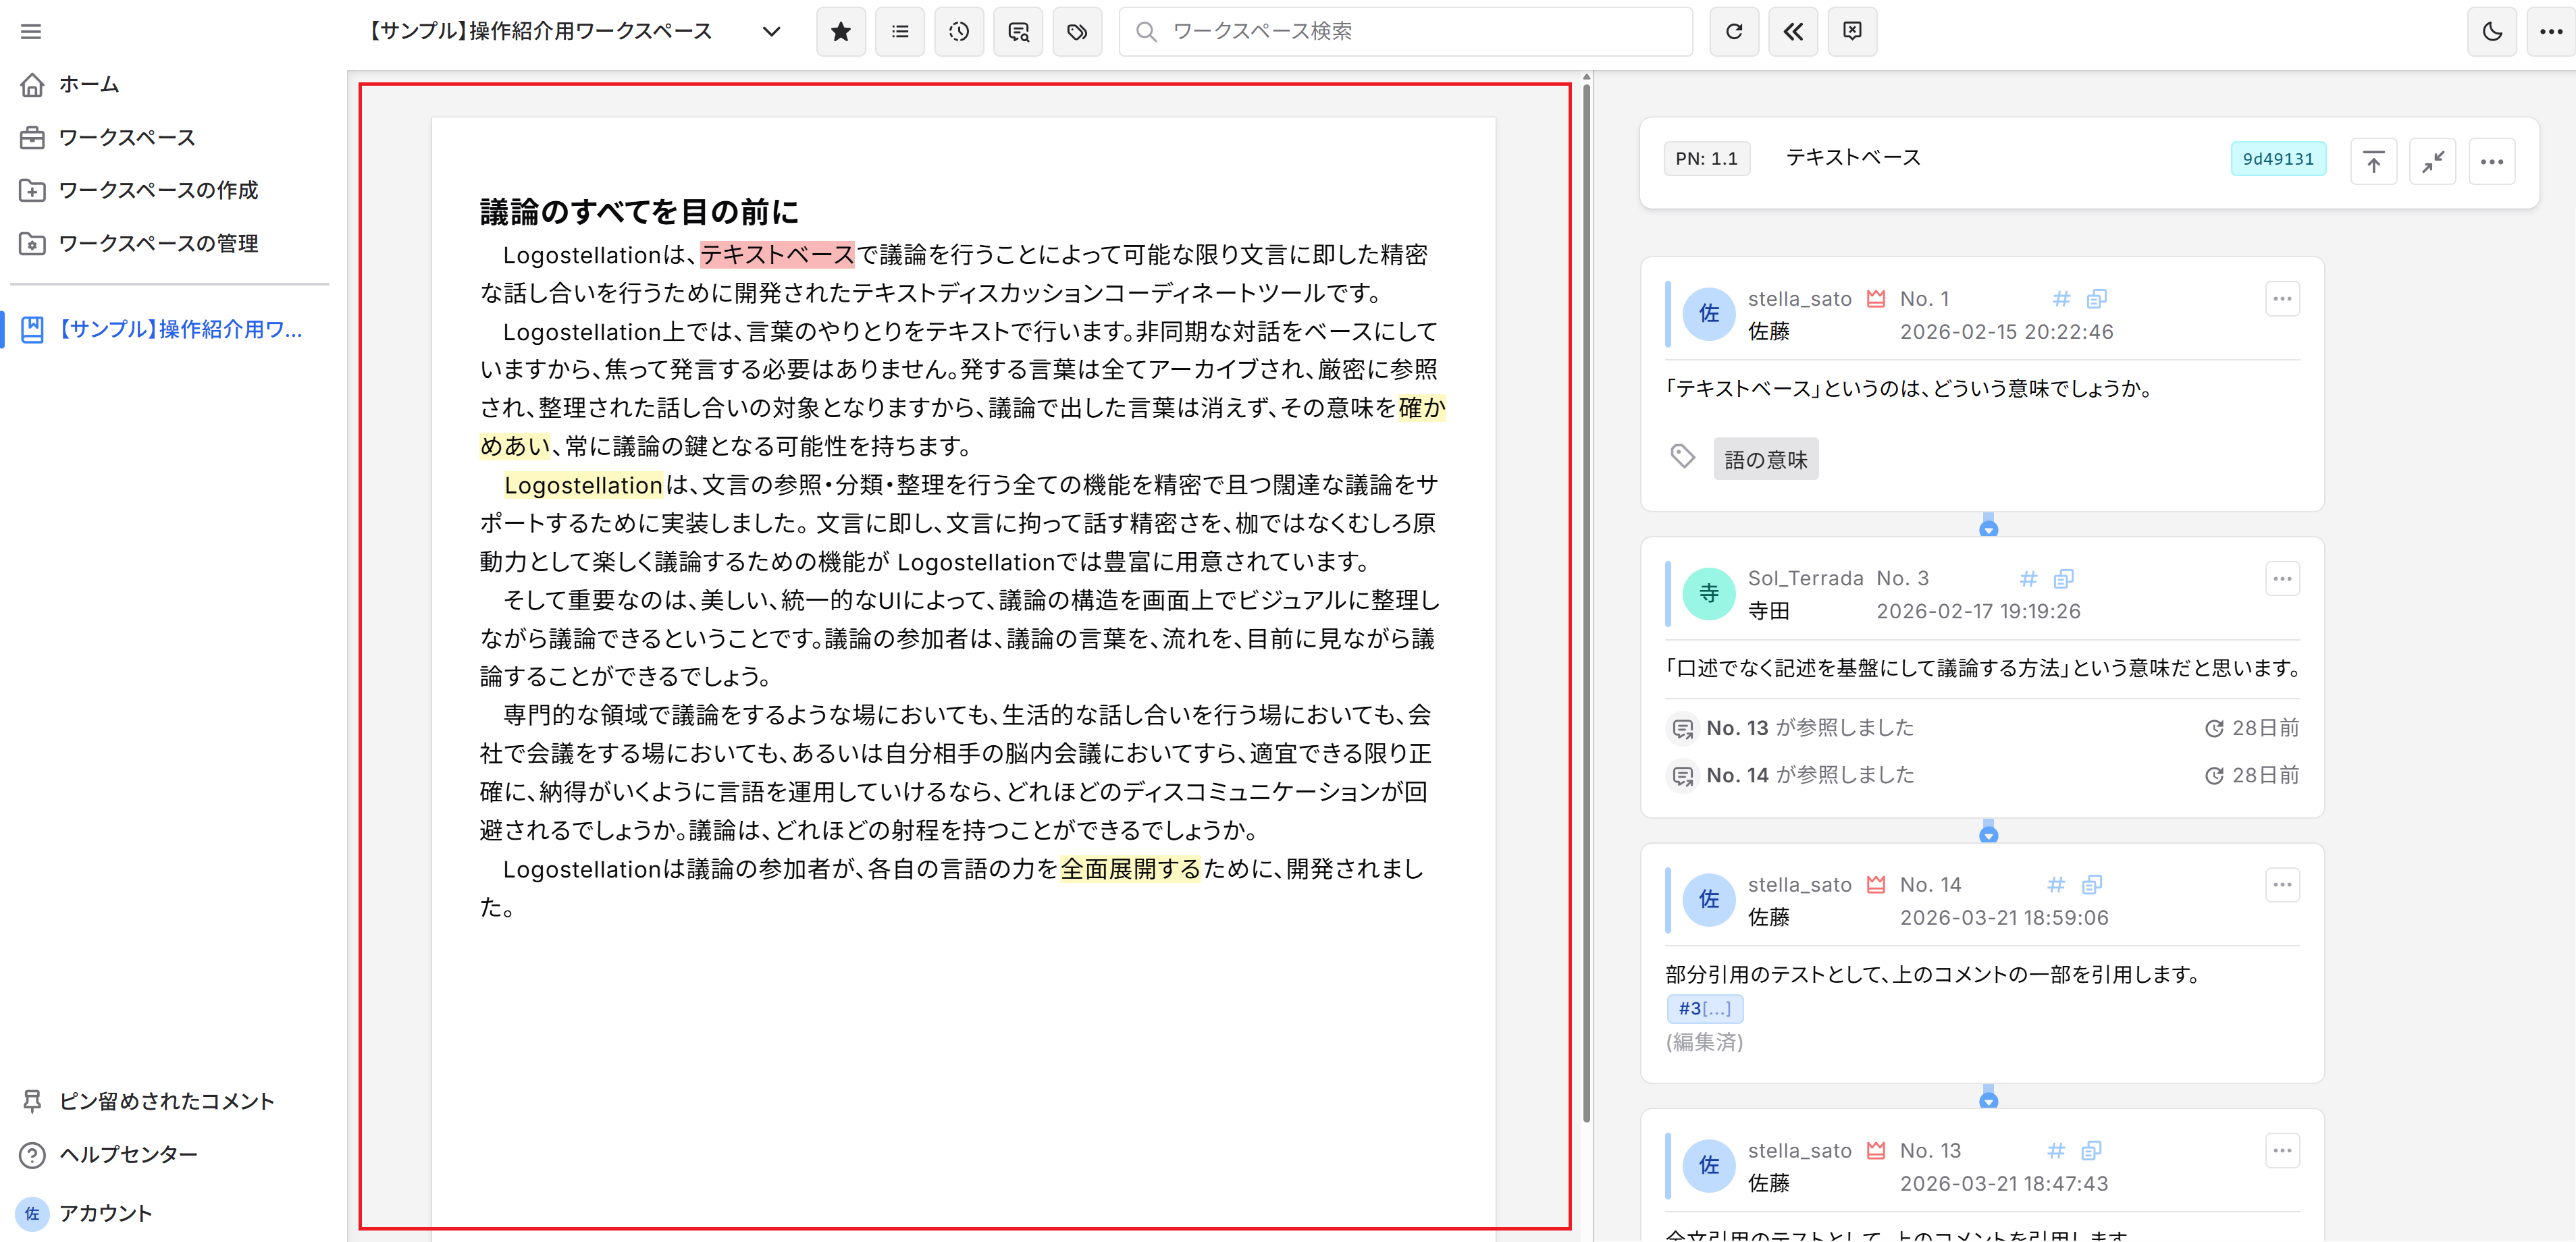Open ピン留めされたコメント in the sidebar
The height and width of the screenshot is (1242, 2576).
click(147, 1101)
